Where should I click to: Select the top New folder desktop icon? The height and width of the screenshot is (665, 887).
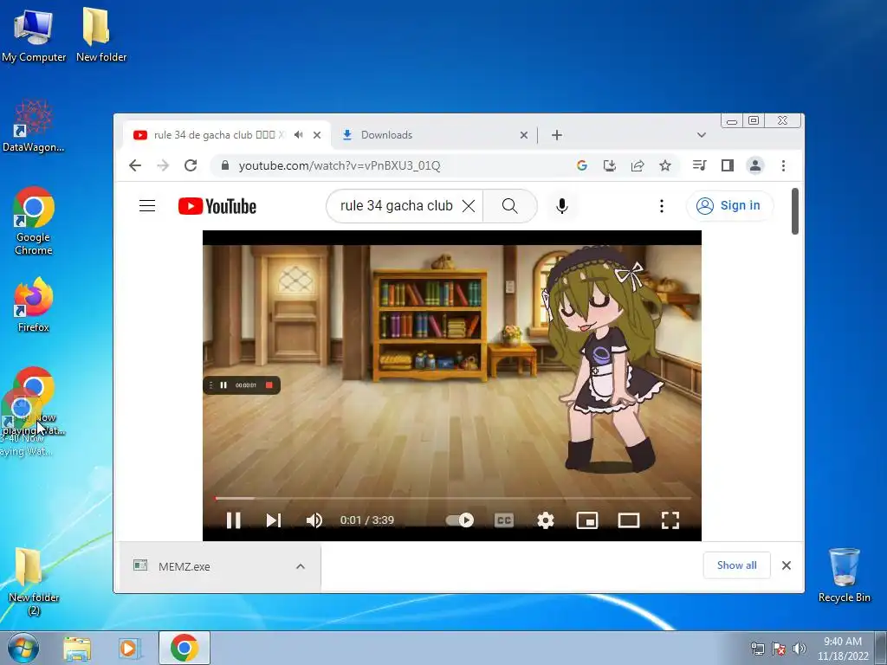click(x=101, y=35)
